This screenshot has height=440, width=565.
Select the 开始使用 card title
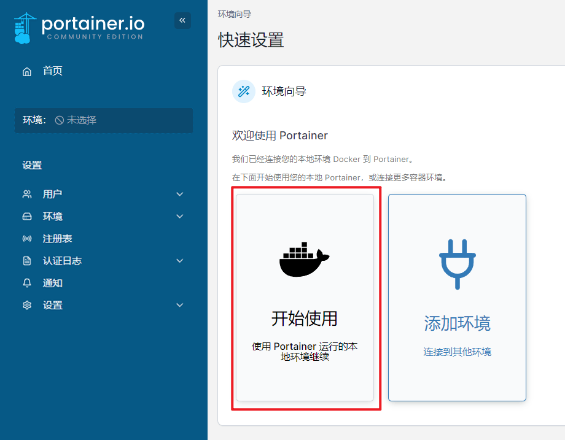pos(305,318)
